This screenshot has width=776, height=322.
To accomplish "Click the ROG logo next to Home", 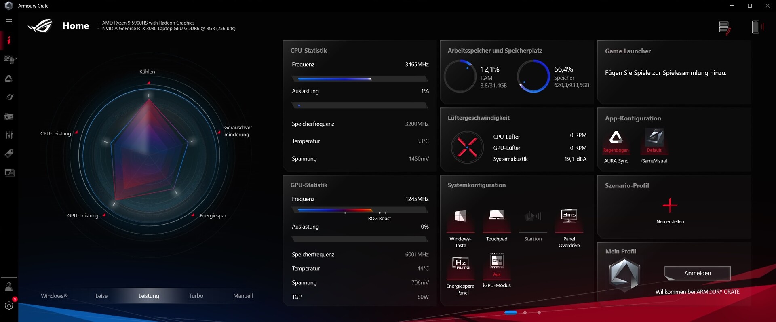I will click(x=40, y=26).
